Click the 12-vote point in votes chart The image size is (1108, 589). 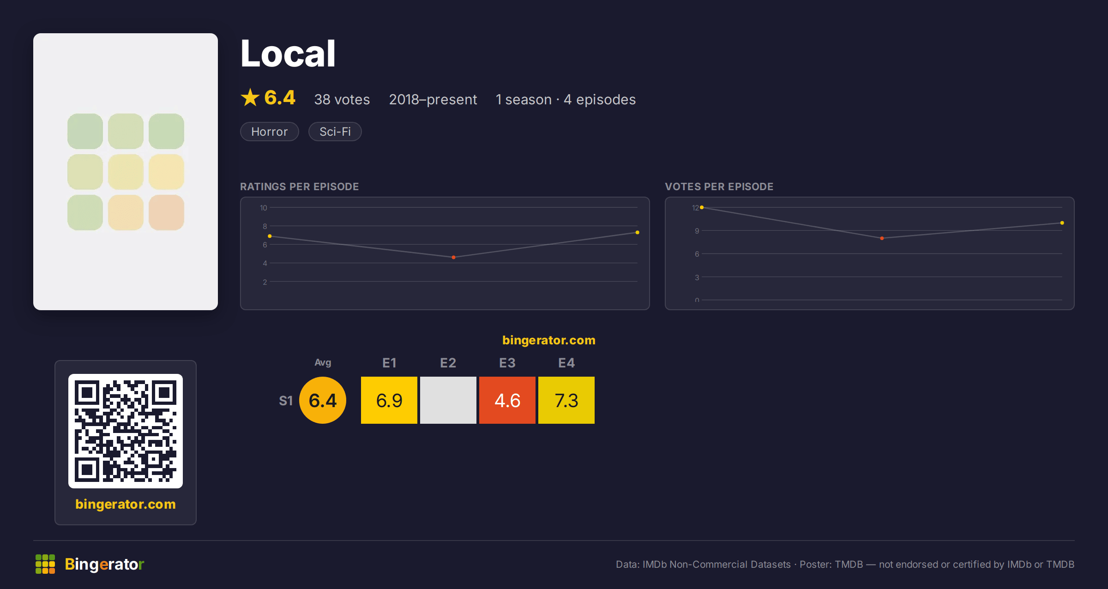702,208
